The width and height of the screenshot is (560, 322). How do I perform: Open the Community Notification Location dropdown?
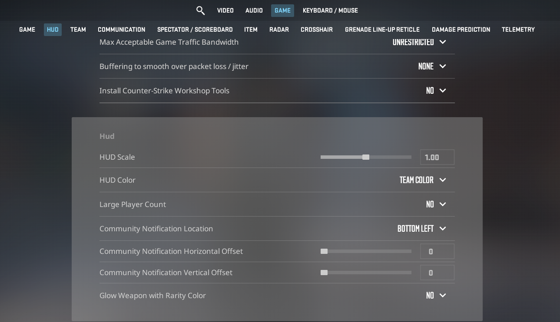(442, 229)
